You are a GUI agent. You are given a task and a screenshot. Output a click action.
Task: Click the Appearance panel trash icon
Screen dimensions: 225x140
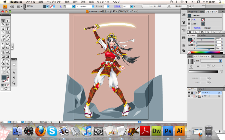click(219, 32)
